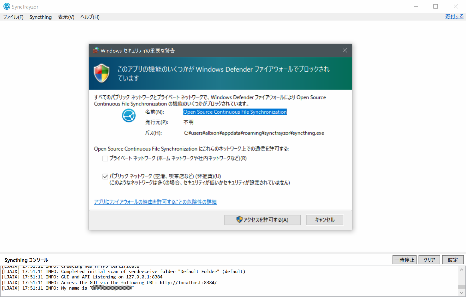Open the Syncthing menu
Screen dimensions: 466x297
click(40, 17)
